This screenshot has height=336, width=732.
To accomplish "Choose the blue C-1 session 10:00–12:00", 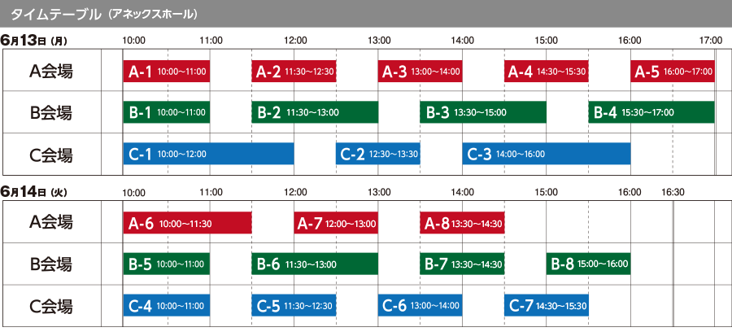I will 208,153.
